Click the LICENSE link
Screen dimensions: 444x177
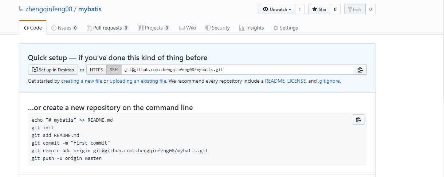tap(296, 81)
